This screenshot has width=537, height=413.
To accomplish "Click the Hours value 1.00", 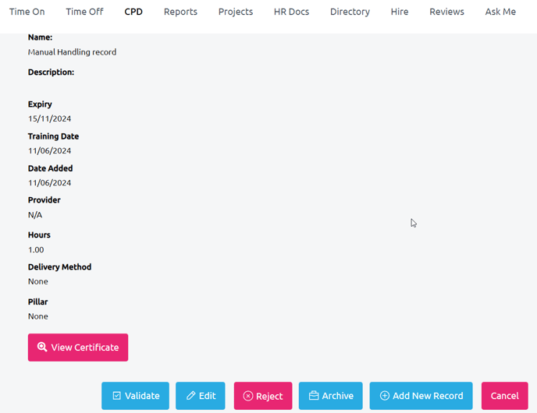I will point(36,250).
